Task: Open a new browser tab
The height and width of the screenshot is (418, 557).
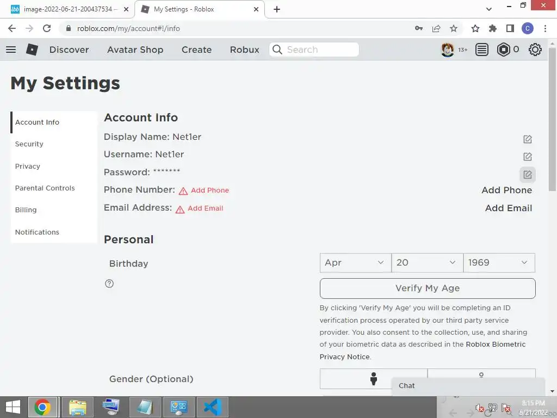Action: tap(277, 9)
